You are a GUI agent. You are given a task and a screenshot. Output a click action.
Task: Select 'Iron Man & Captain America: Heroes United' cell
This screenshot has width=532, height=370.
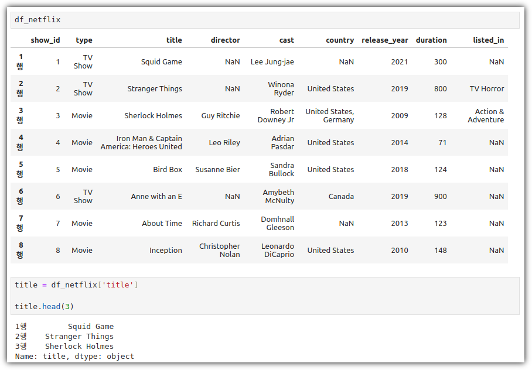click(141, 142)
